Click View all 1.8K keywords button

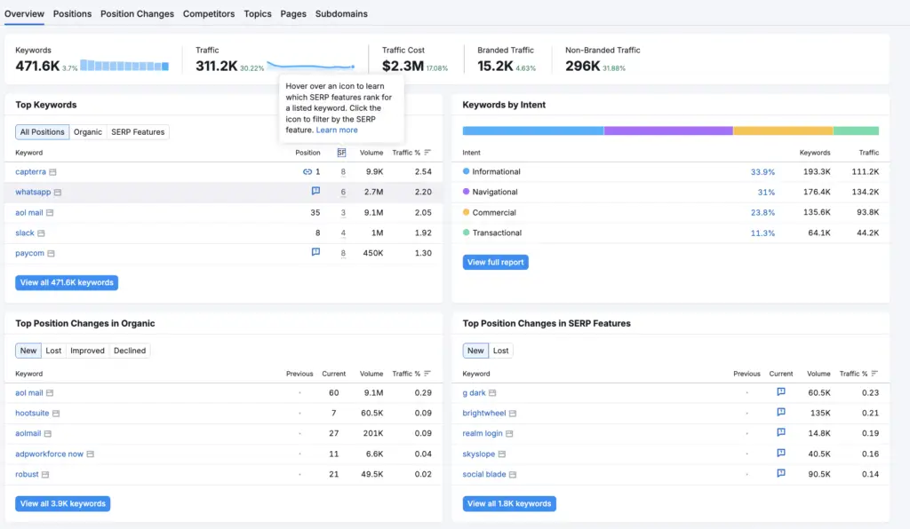click(509, 503)
